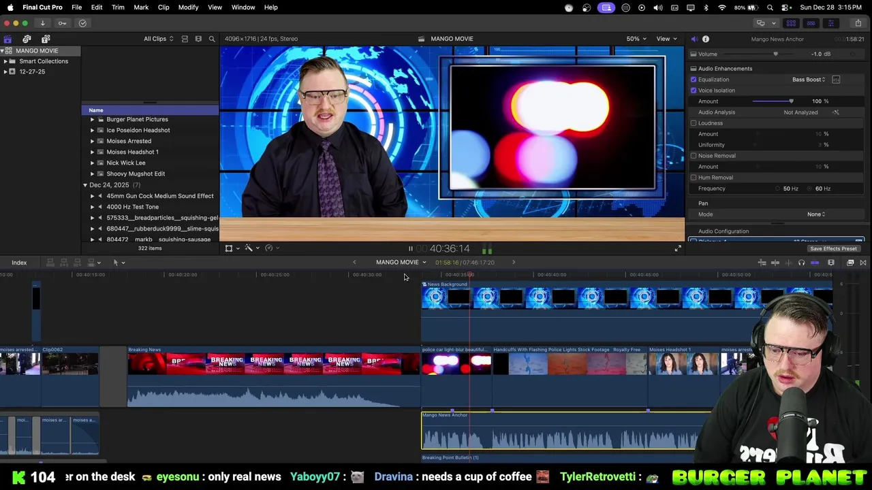
Task: Open the clip appearance filmstrip icon in timeline
Action: [831, 263]
